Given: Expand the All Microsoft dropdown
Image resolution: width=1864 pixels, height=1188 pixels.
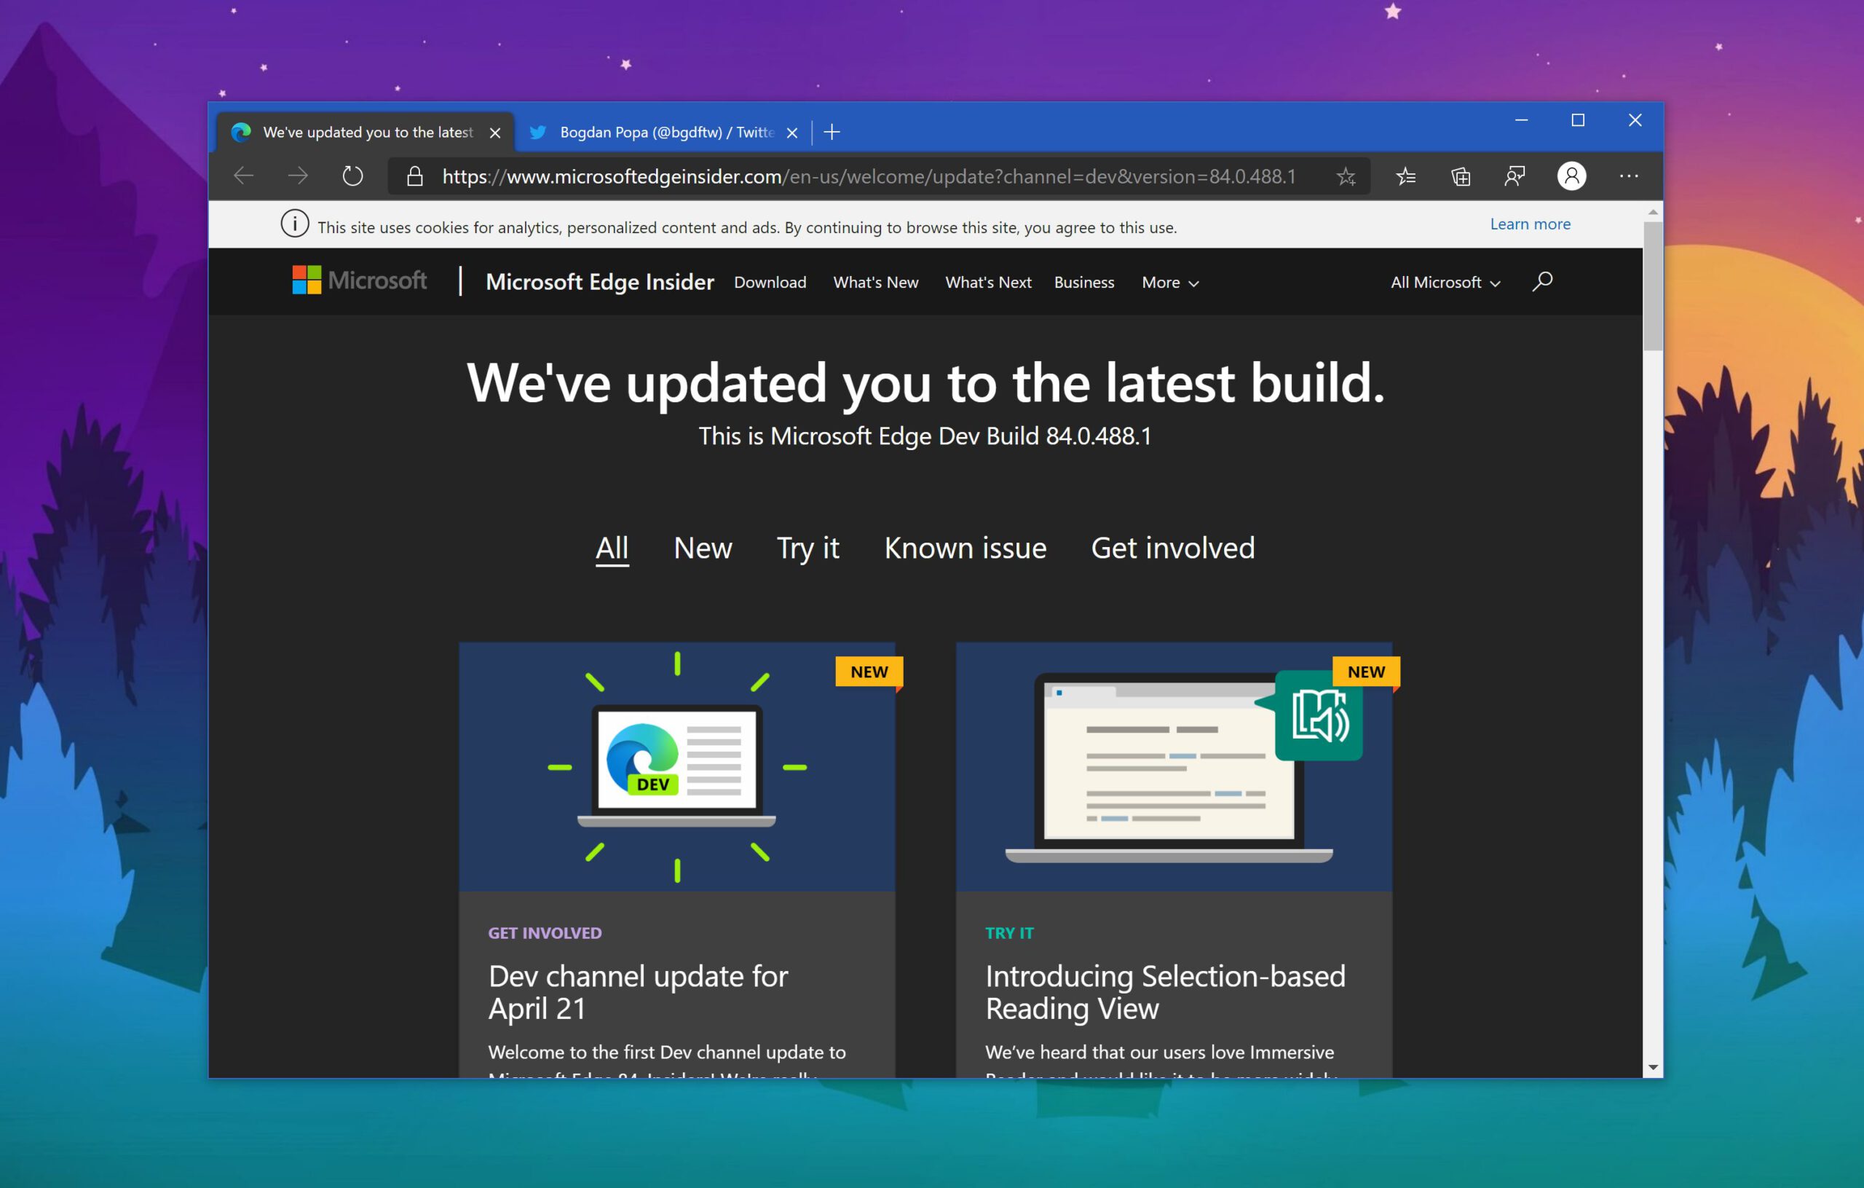Looking at the screenshot, I should pyautogui.click(x=1445, y=283).
